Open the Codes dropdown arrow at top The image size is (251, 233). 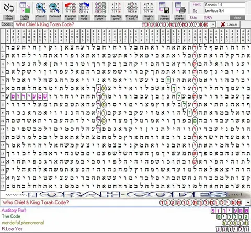pyautogui.click(x=213, y=24)
